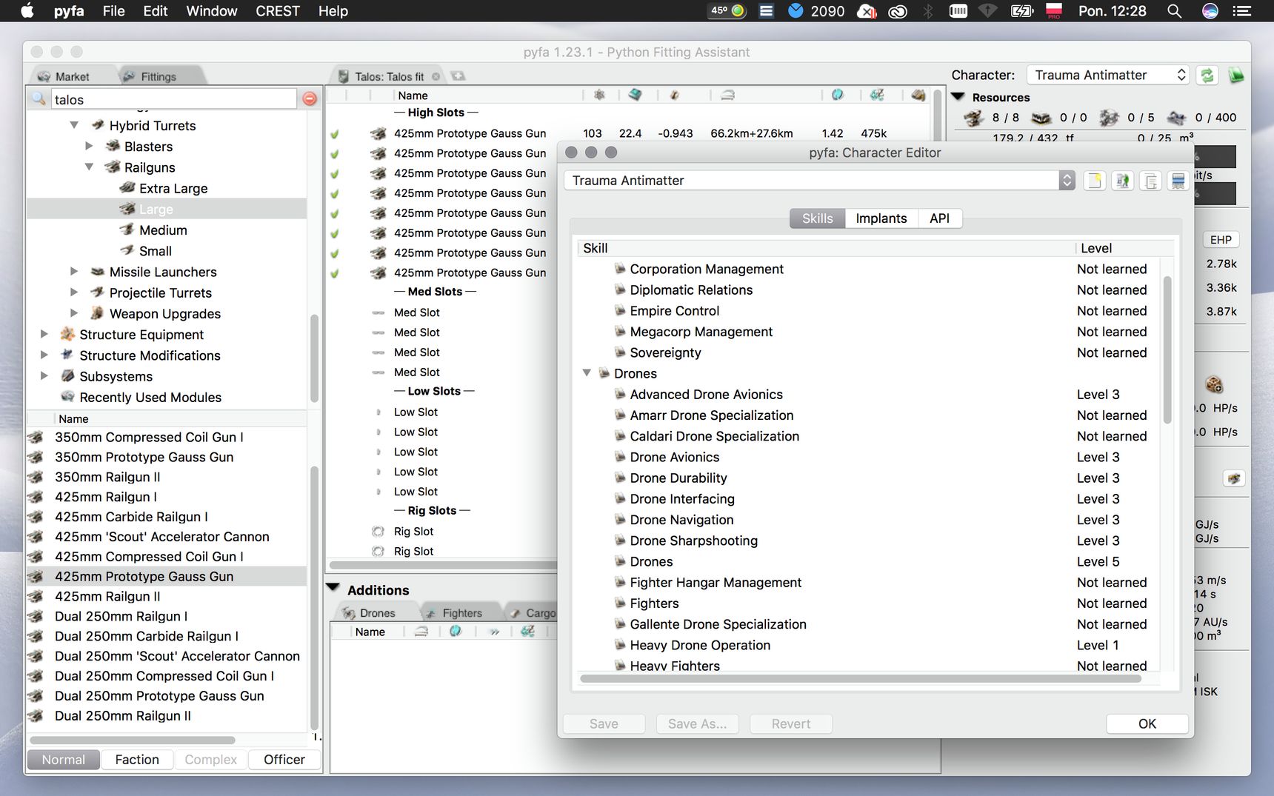
Task: Click the delete character icon in Character Editor
Action: pyautogui.click(x=1178, y=181)
